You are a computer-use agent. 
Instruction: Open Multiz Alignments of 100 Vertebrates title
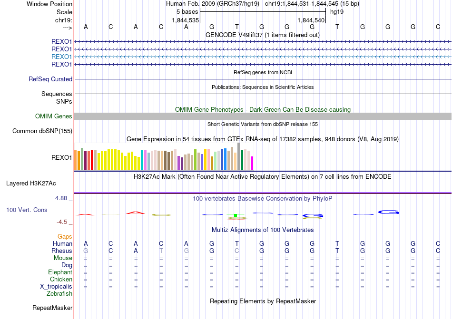click(263, 230)
